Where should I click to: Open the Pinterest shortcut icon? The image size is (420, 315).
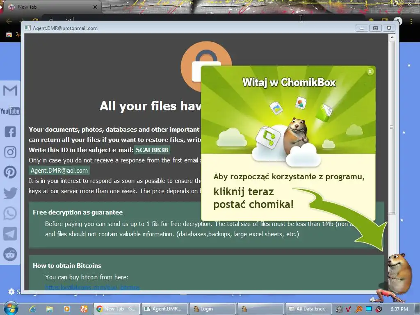tap(10, 172)
